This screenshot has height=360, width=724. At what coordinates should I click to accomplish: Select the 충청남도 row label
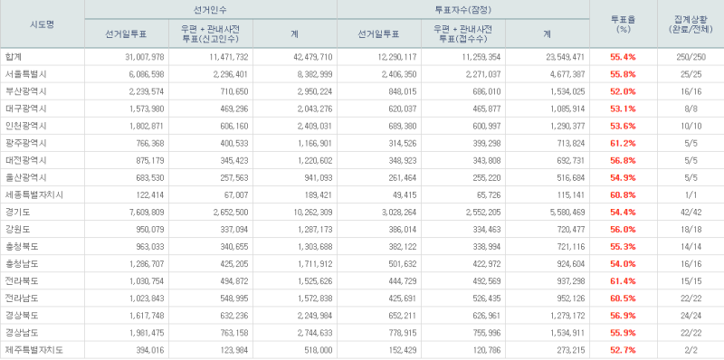(x=22, y=264)
